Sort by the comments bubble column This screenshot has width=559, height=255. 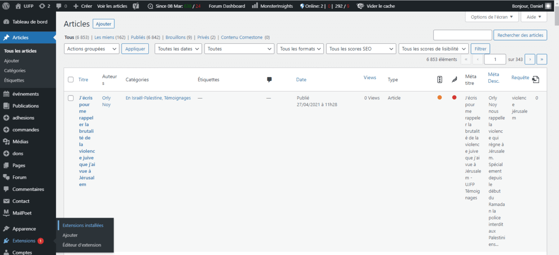click(270, 80)
